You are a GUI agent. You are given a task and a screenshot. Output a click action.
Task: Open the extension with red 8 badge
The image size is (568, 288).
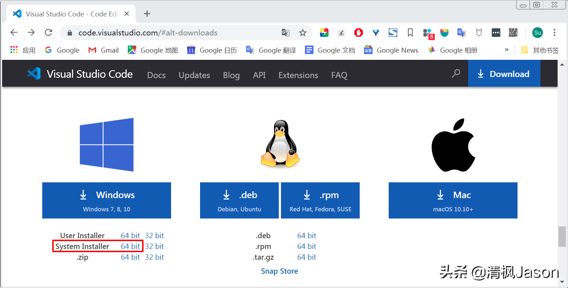[428, 34]
